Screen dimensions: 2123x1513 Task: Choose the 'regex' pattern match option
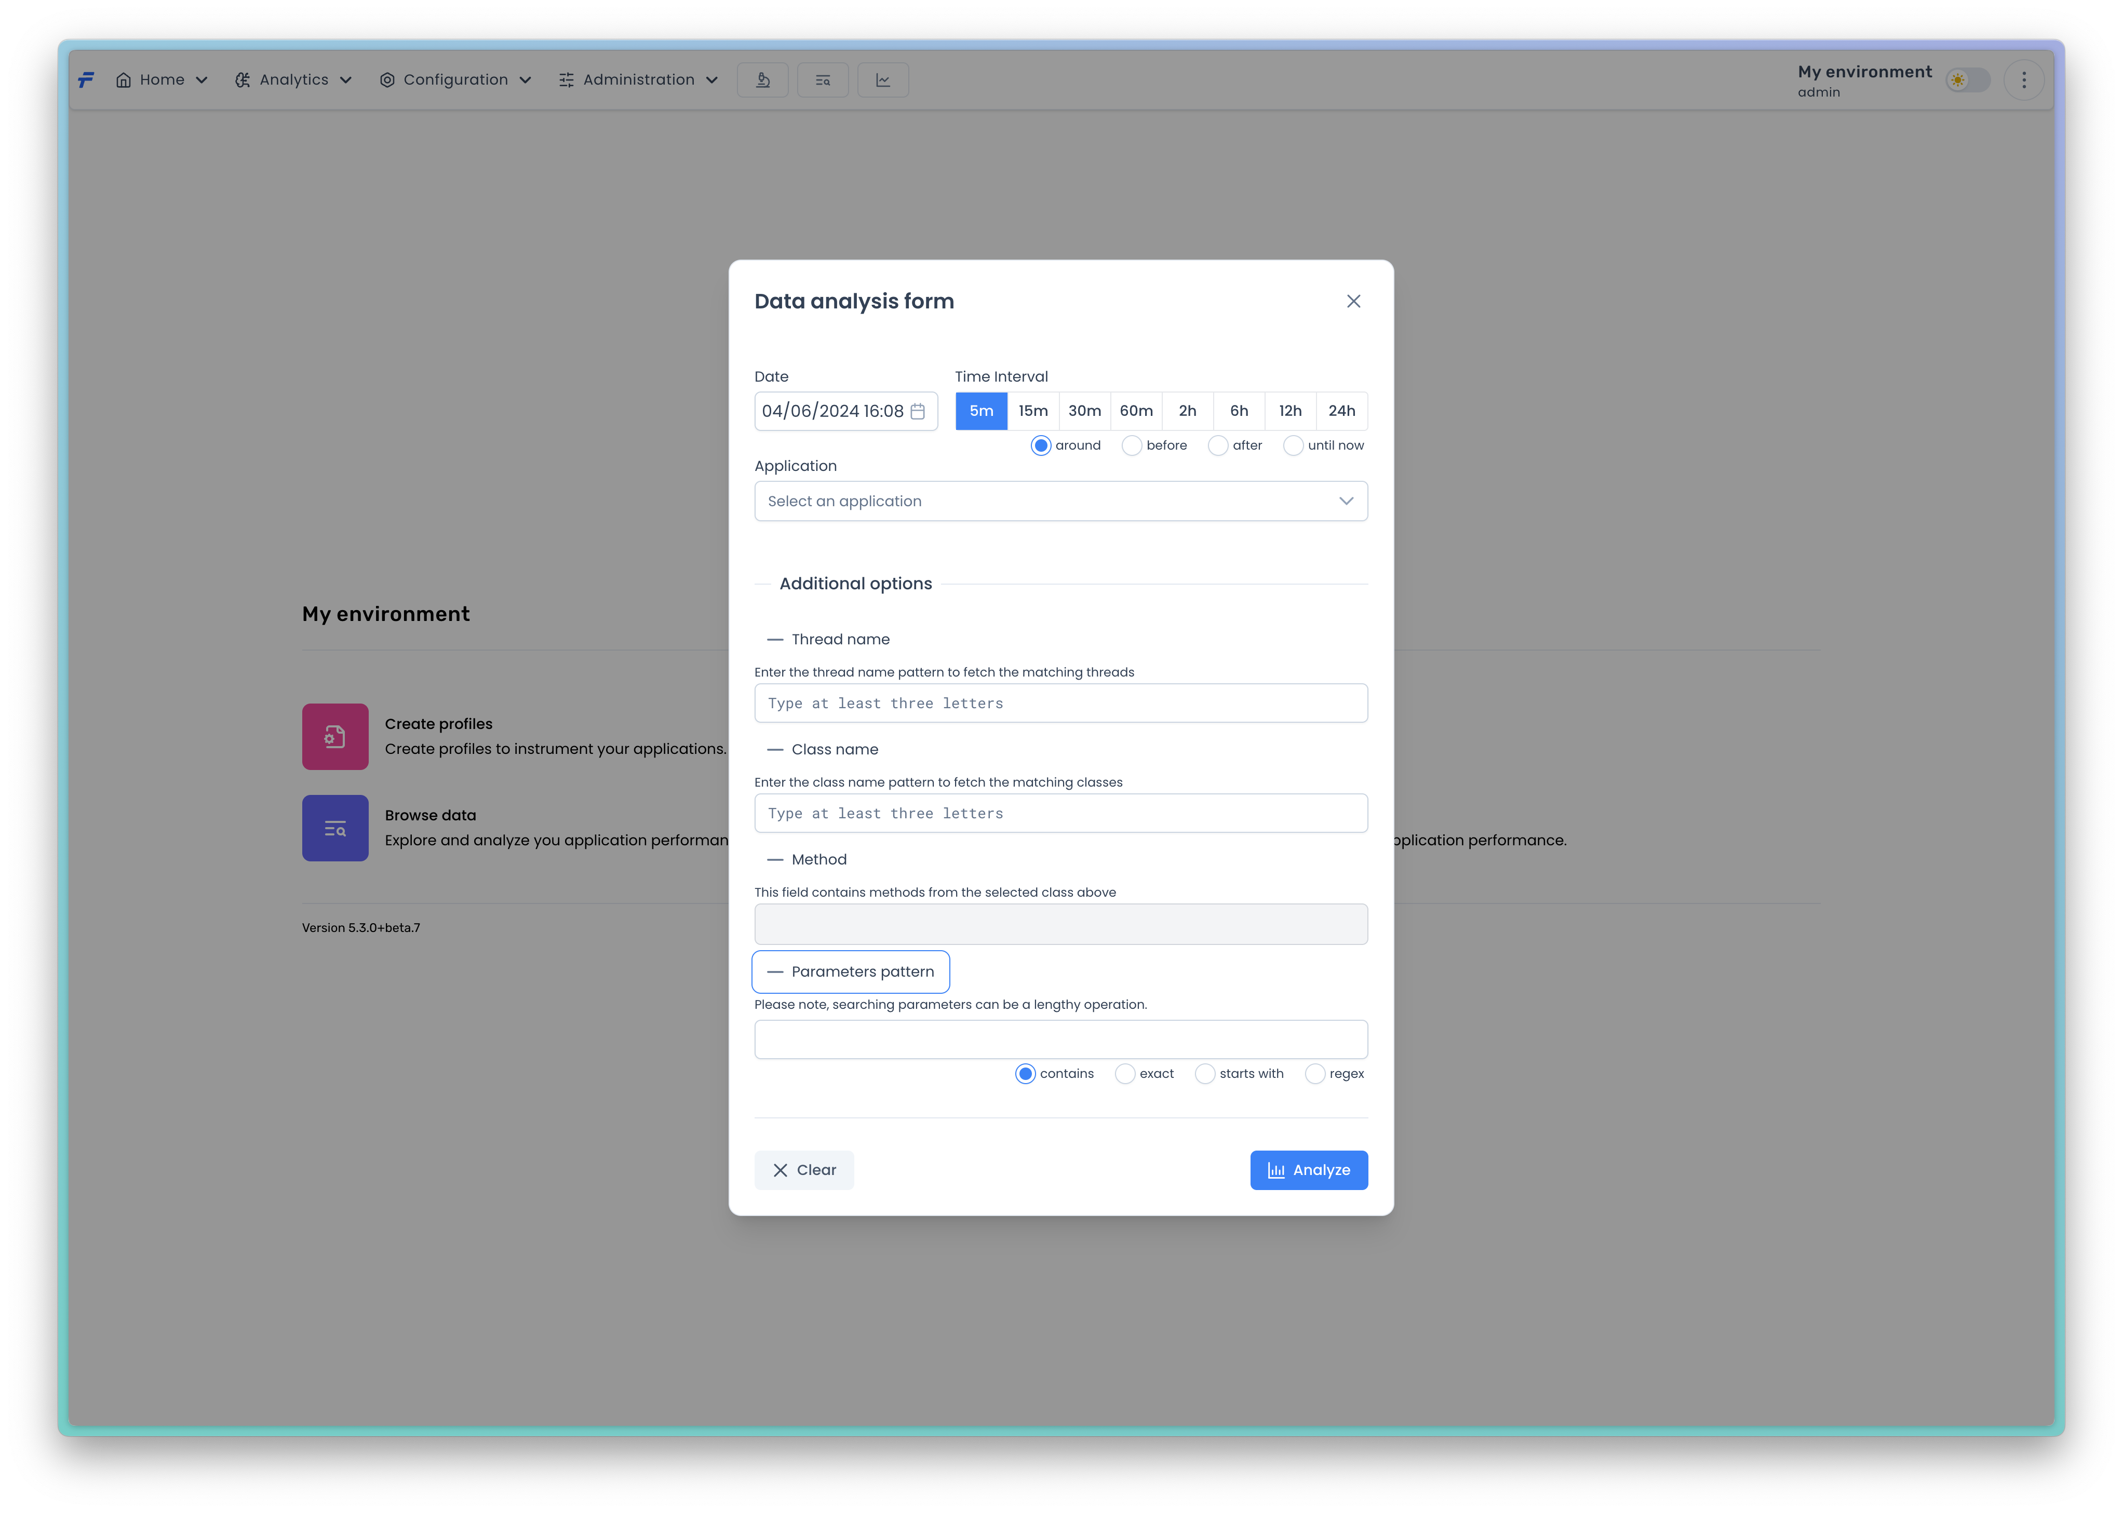(x=1314, y=1074)
